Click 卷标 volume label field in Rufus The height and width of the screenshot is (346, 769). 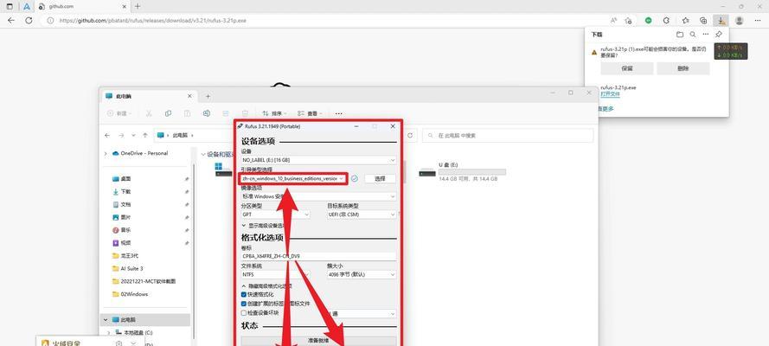tap(319, 256)
